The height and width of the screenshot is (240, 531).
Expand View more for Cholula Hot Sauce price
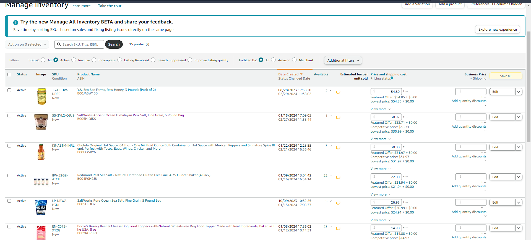tap(381, 169)
